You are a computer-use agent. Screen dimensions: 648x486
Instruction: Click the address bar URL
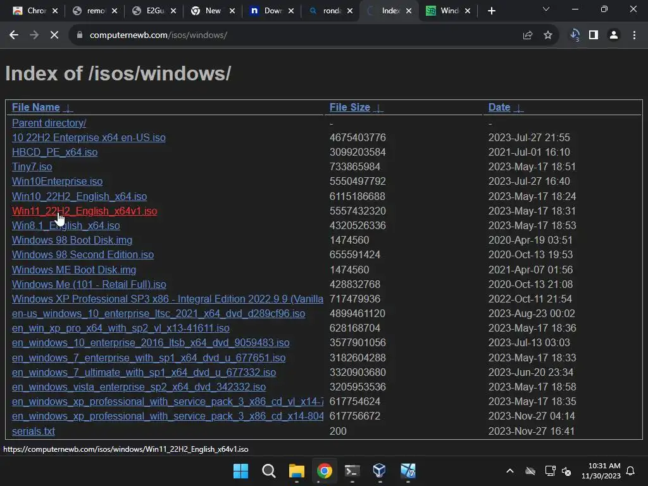pyautogui.click(x=158, y=35)
